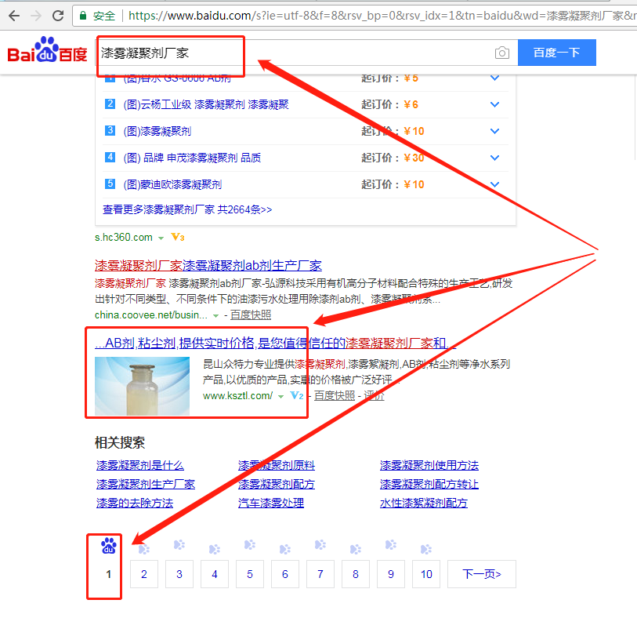This screenshot has height=618, width=637.
Task: Click browser back arrow
Action: click(13, 15)
